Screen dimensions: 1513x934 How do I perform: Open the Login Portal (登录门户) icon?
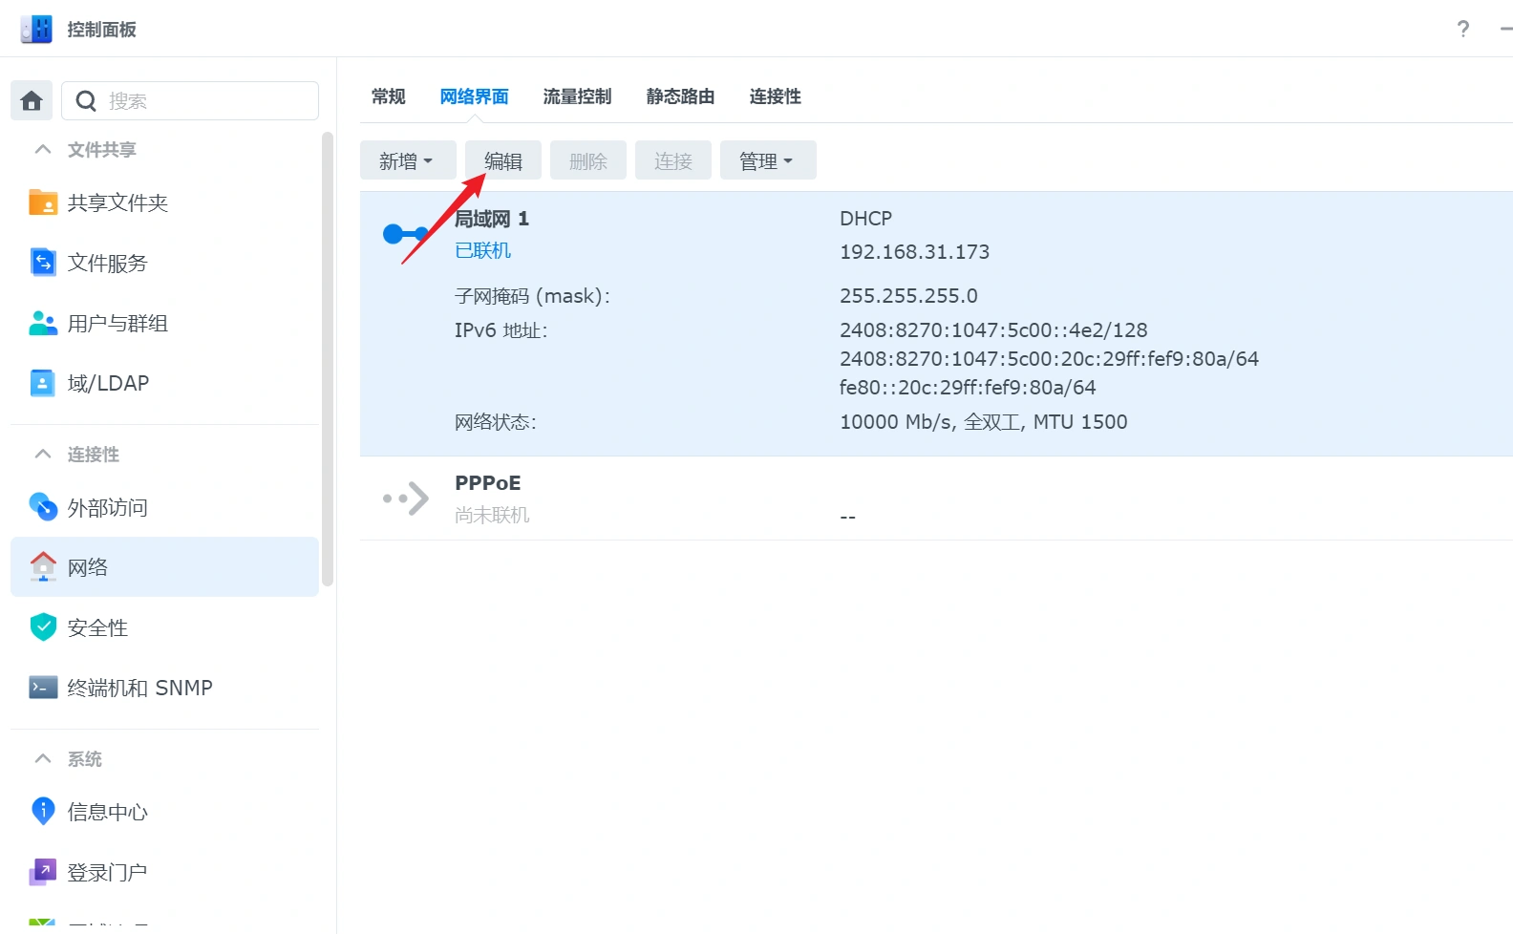[43, 872]
